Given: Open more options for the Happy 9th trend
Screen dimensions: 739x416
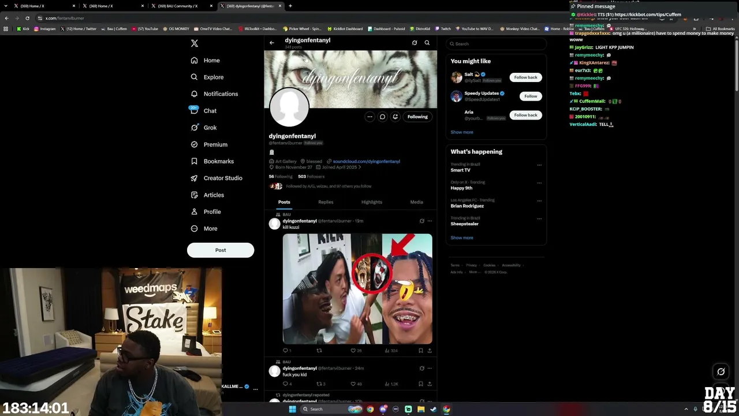Looking at the screenshot, I should click(x=539, y=183).
